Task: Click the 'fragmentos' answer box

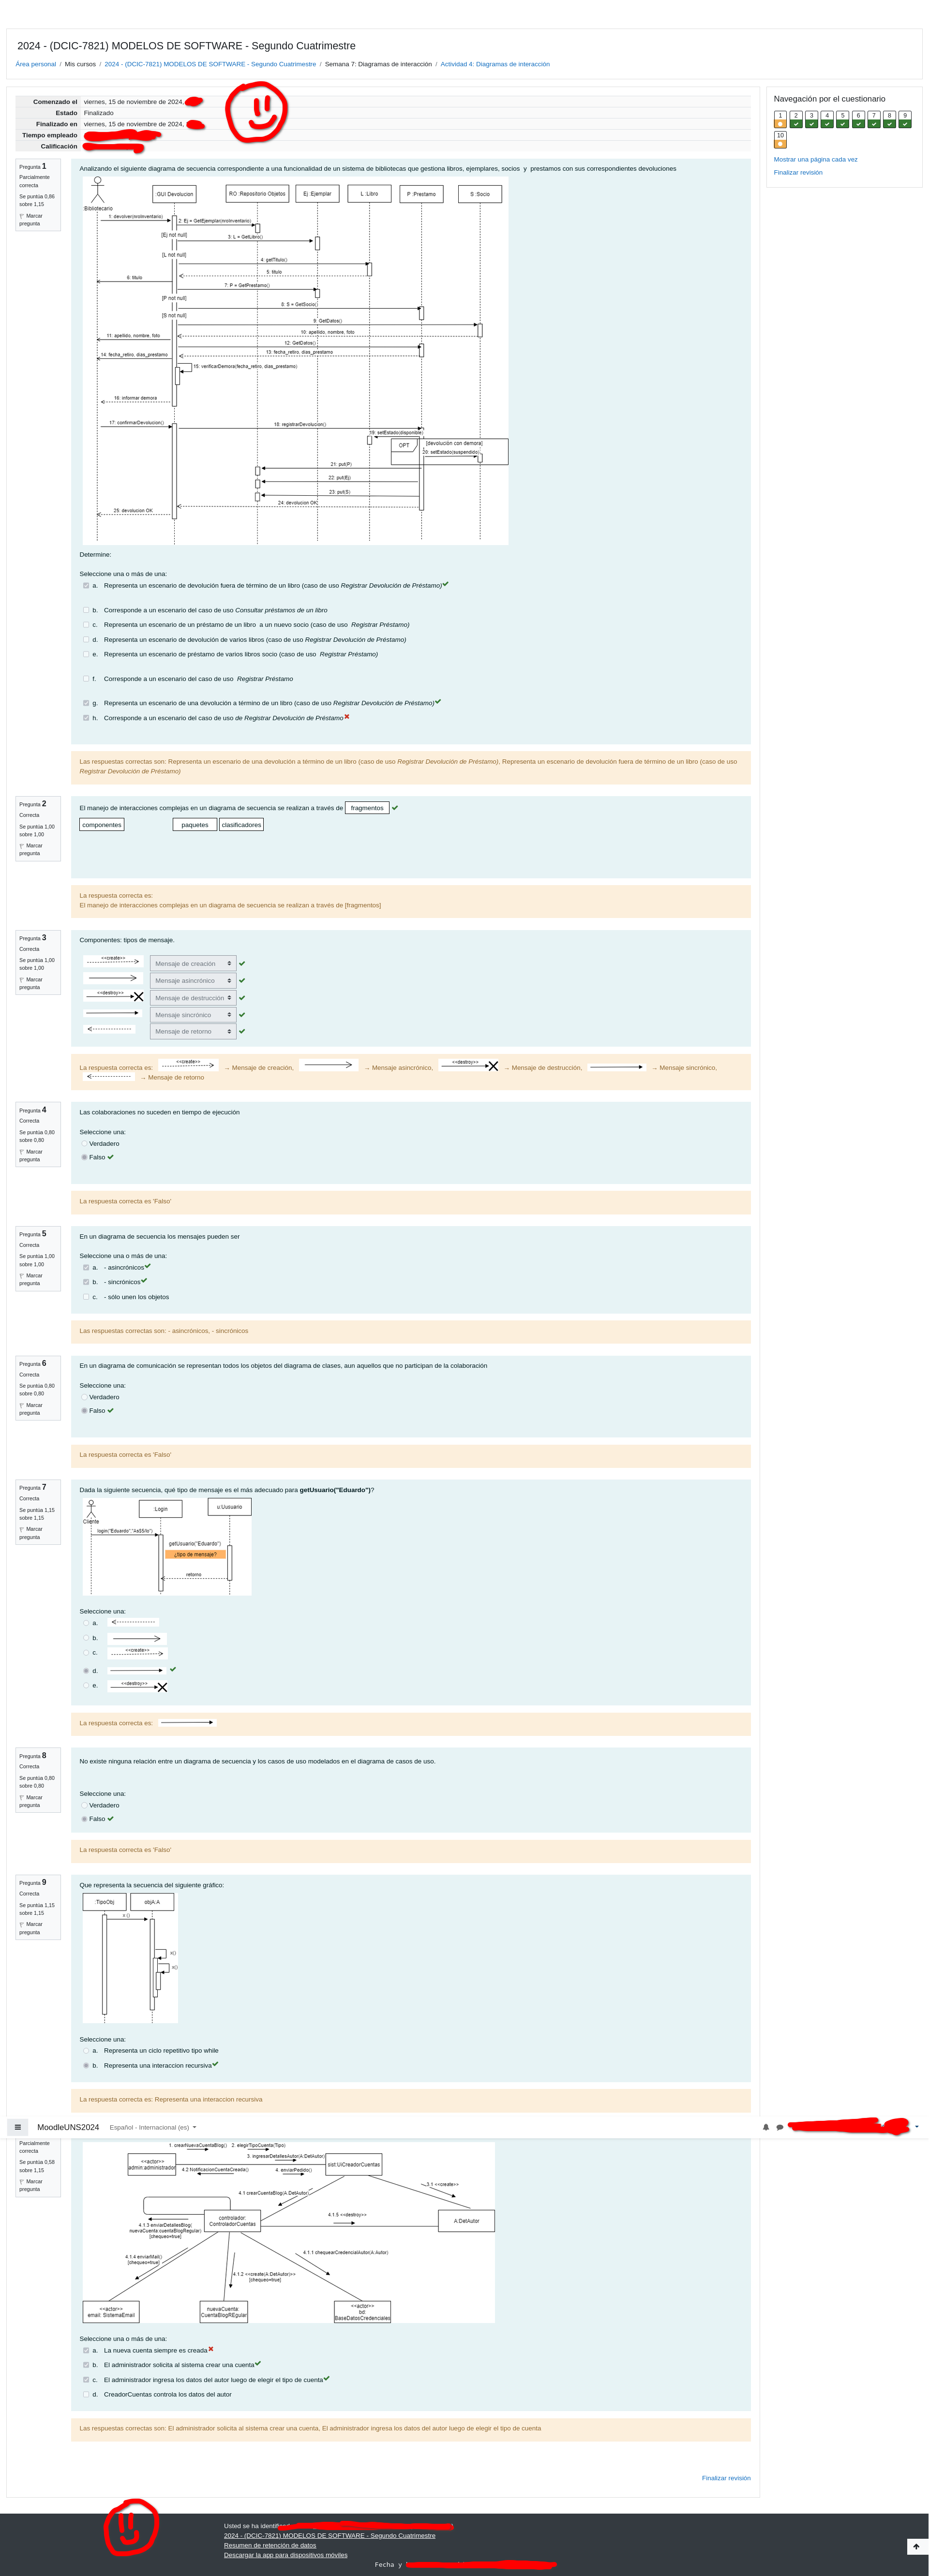Action: click(x=366, y=807)
